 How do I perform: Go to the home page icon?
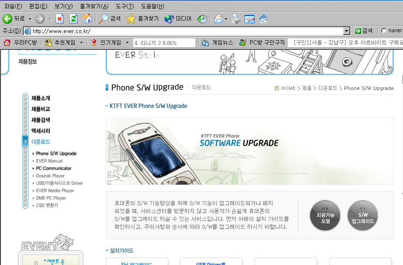pos(87,19)
